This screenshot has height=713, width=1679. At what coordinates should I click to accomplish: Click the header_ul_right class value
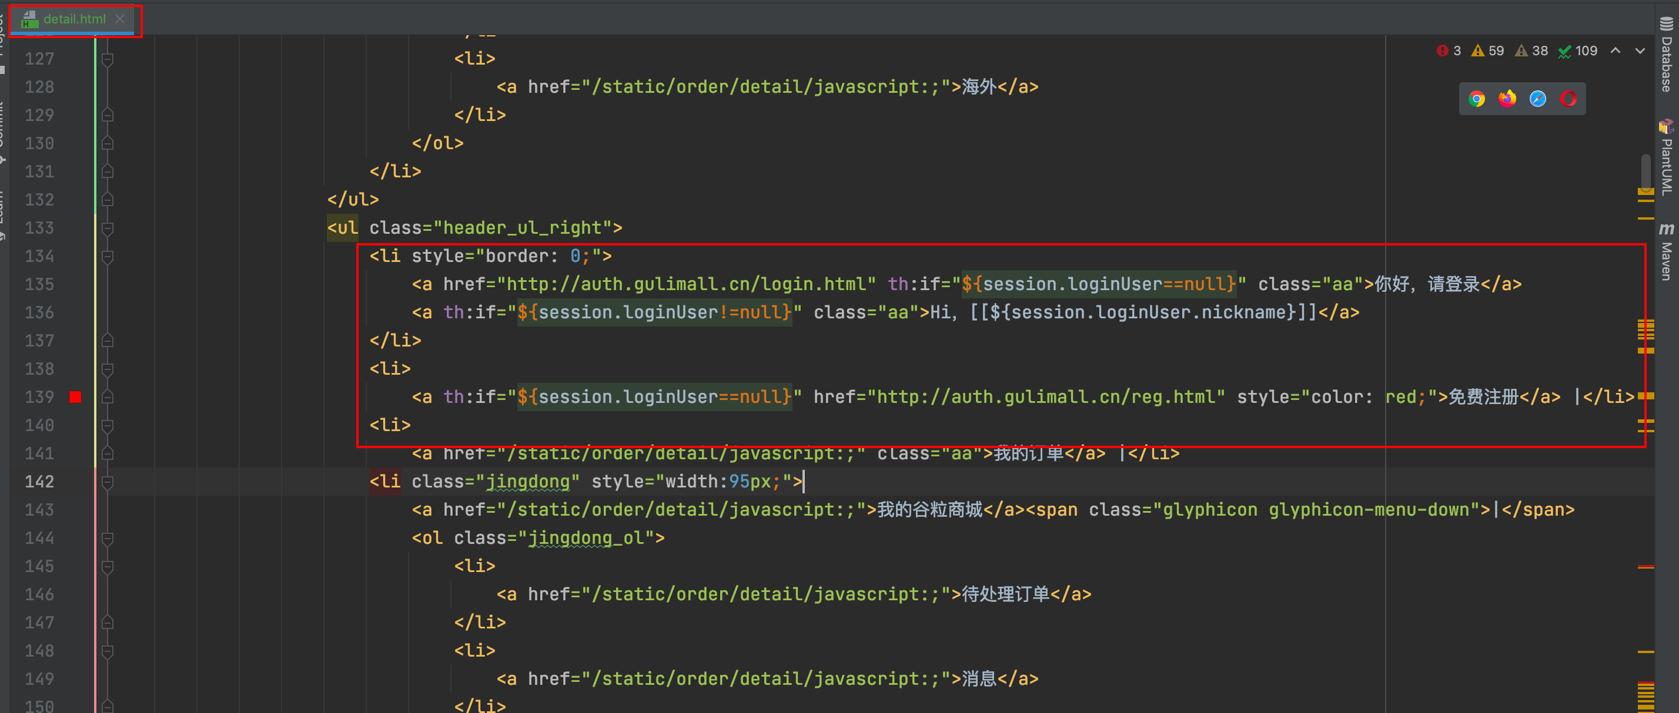[522, 228]
